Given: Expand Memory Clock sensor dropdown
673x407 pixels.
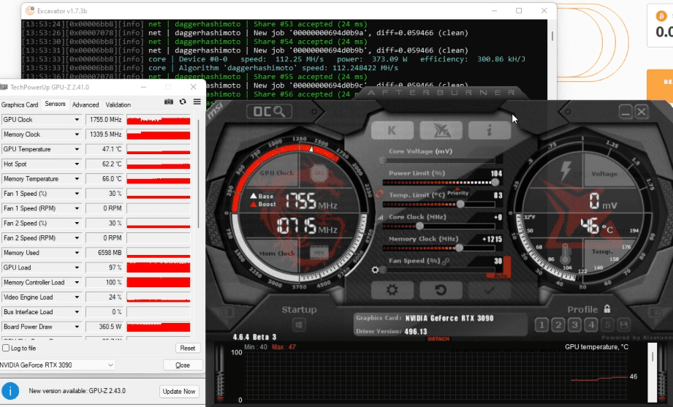Looking at the screenshot, I should pos(77,134).
